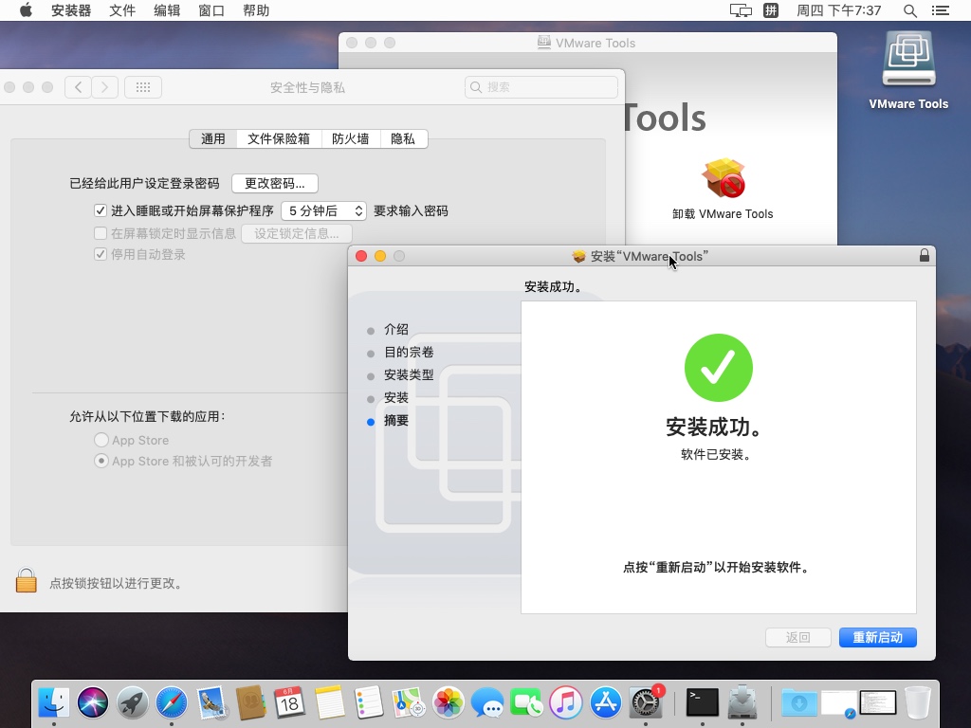
Task: Open Contacts book icon in Dock
Action: pyautogui.click(x=250, y=702)
